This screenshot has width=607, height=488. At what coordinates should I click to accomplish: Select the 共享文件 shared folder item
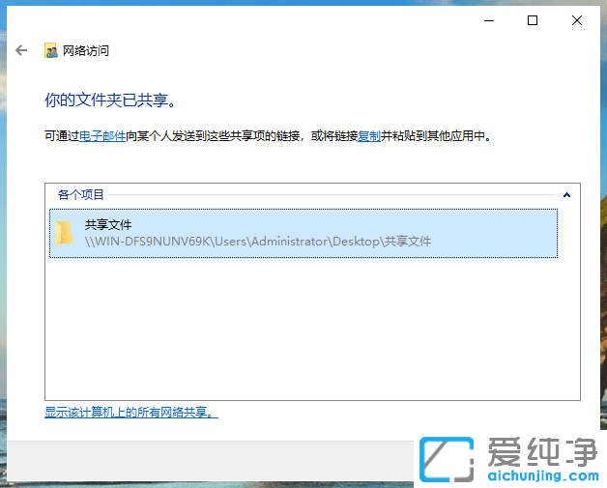pyautogui.click(x=303, y=233)
